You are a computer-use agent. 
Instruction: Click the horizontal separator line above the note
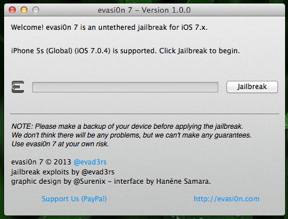[145, 114]
